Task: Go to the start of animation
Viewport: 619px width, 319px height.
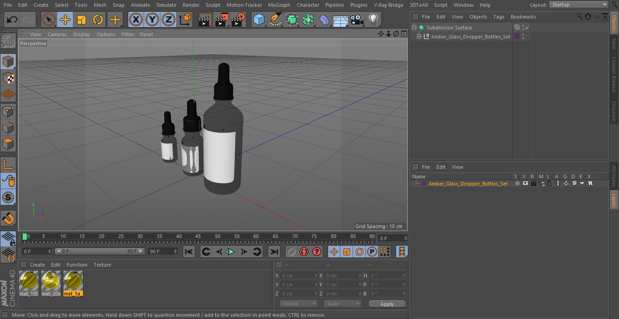Action: pyautogui.click(x=189, y=252)
